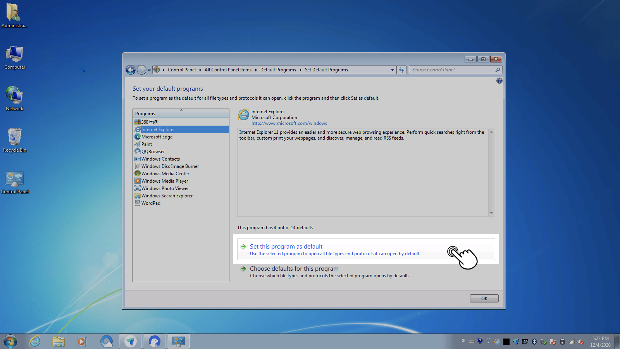Click the Refresh button next to address bar

click(401, 70)
